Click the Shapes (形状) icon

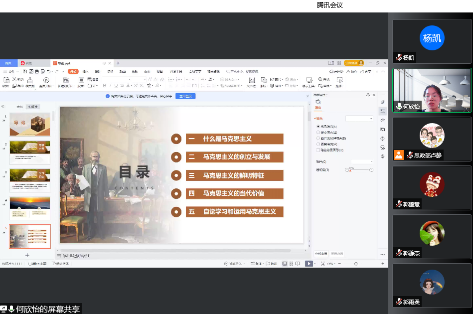tap(264, 80)
